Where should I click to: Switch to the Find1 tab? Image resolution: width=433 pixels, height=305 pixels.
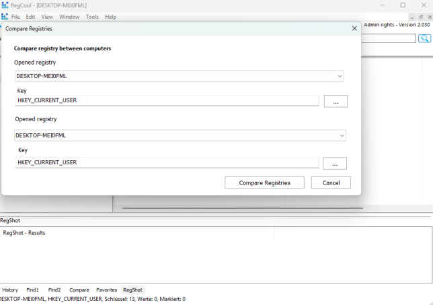33,290
